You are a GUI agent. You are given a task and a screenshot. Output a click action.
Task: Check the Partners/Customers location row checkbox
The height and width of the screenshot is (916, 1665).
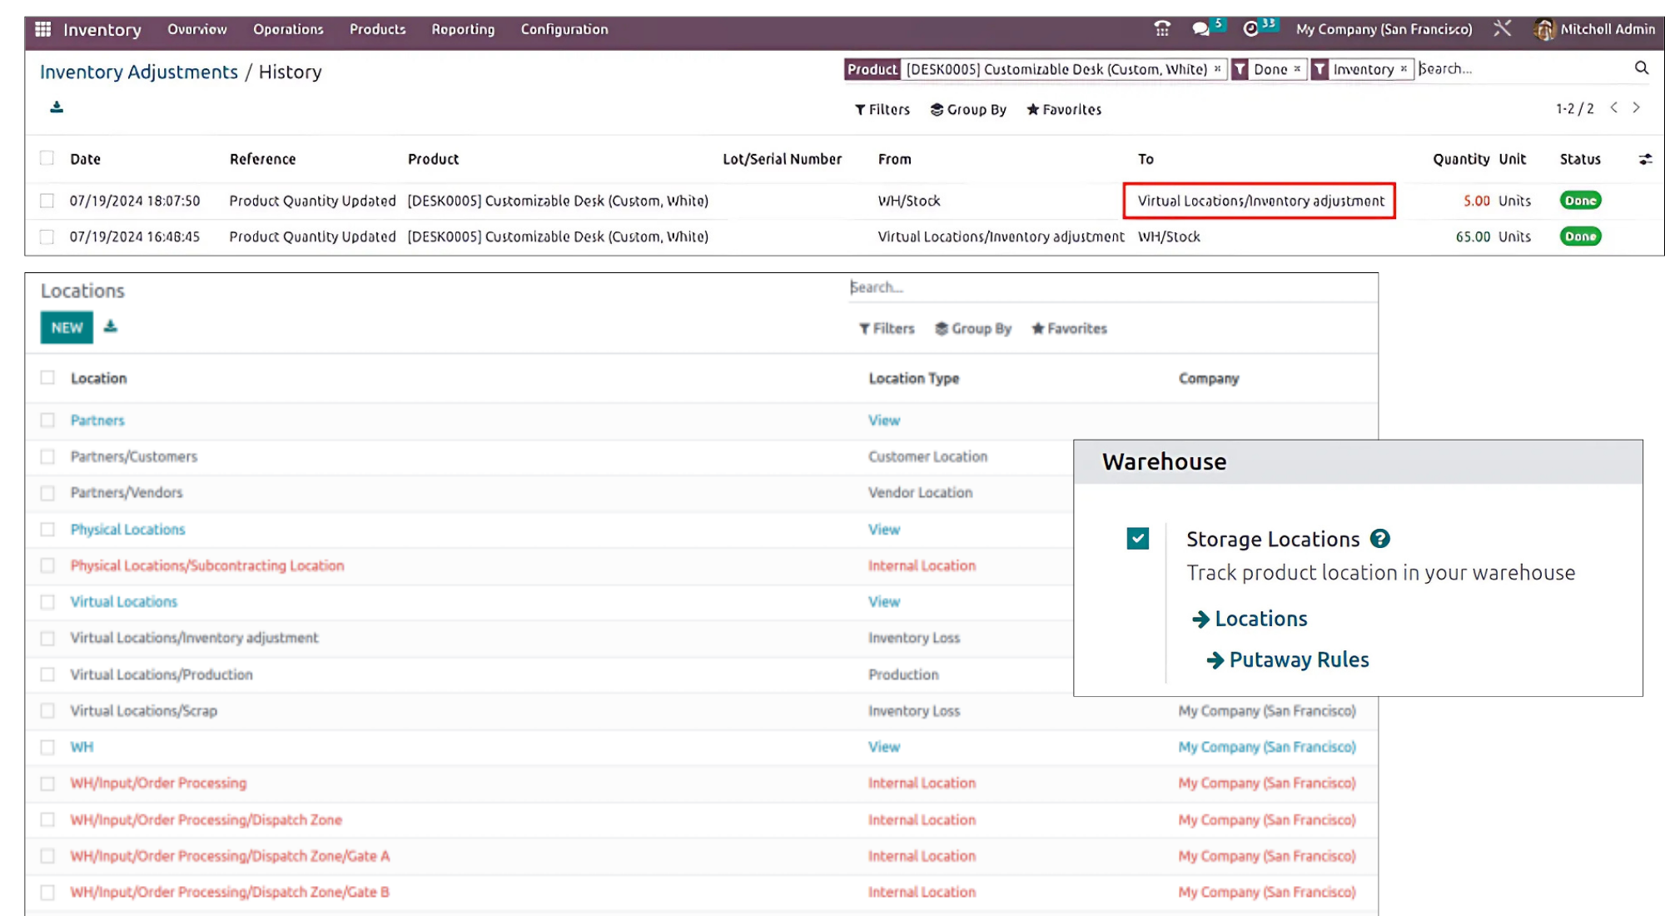(47, 456)
